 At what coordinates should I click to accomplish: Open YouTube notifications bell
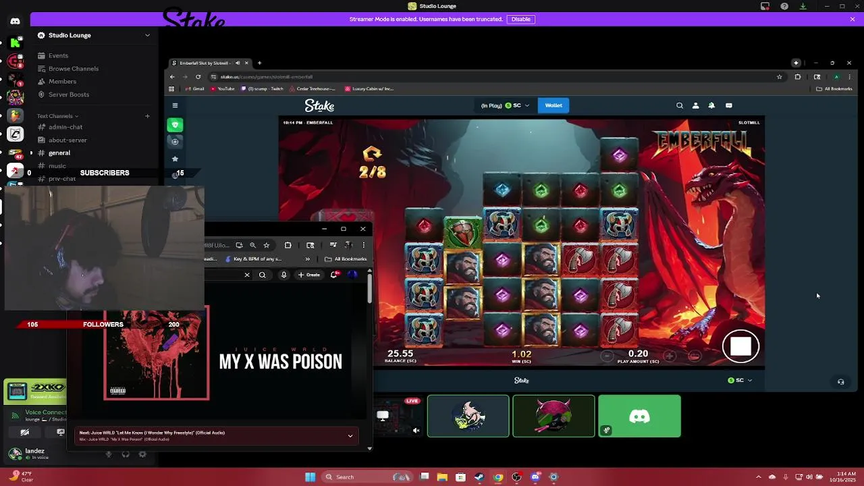click(x=334, y=275)
